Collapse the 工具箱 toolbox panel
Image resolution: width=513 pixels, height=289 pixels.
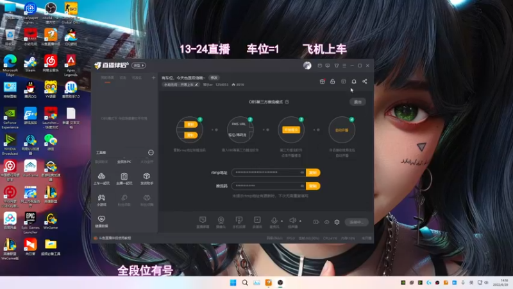point(151,152)
